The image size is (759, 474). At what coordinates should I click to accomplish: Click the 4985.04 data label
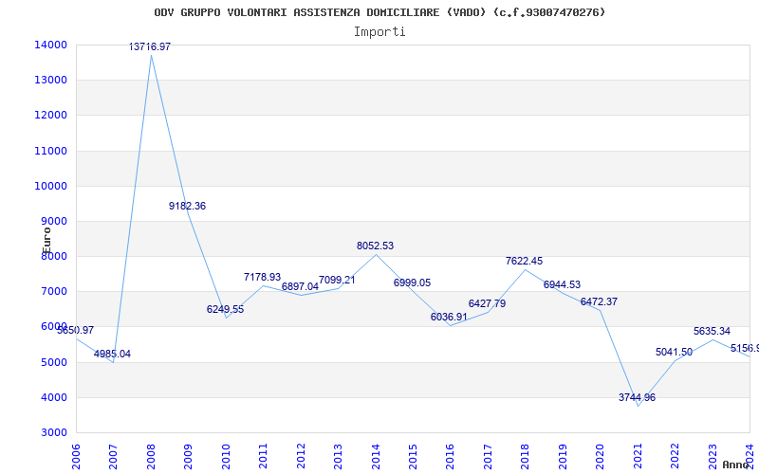point(112,354)
